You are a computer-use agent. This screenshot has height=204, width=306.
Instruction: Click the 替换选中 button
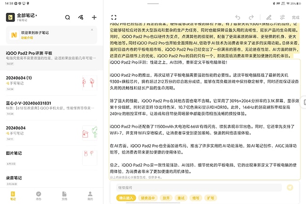click(x=148, y=198)
